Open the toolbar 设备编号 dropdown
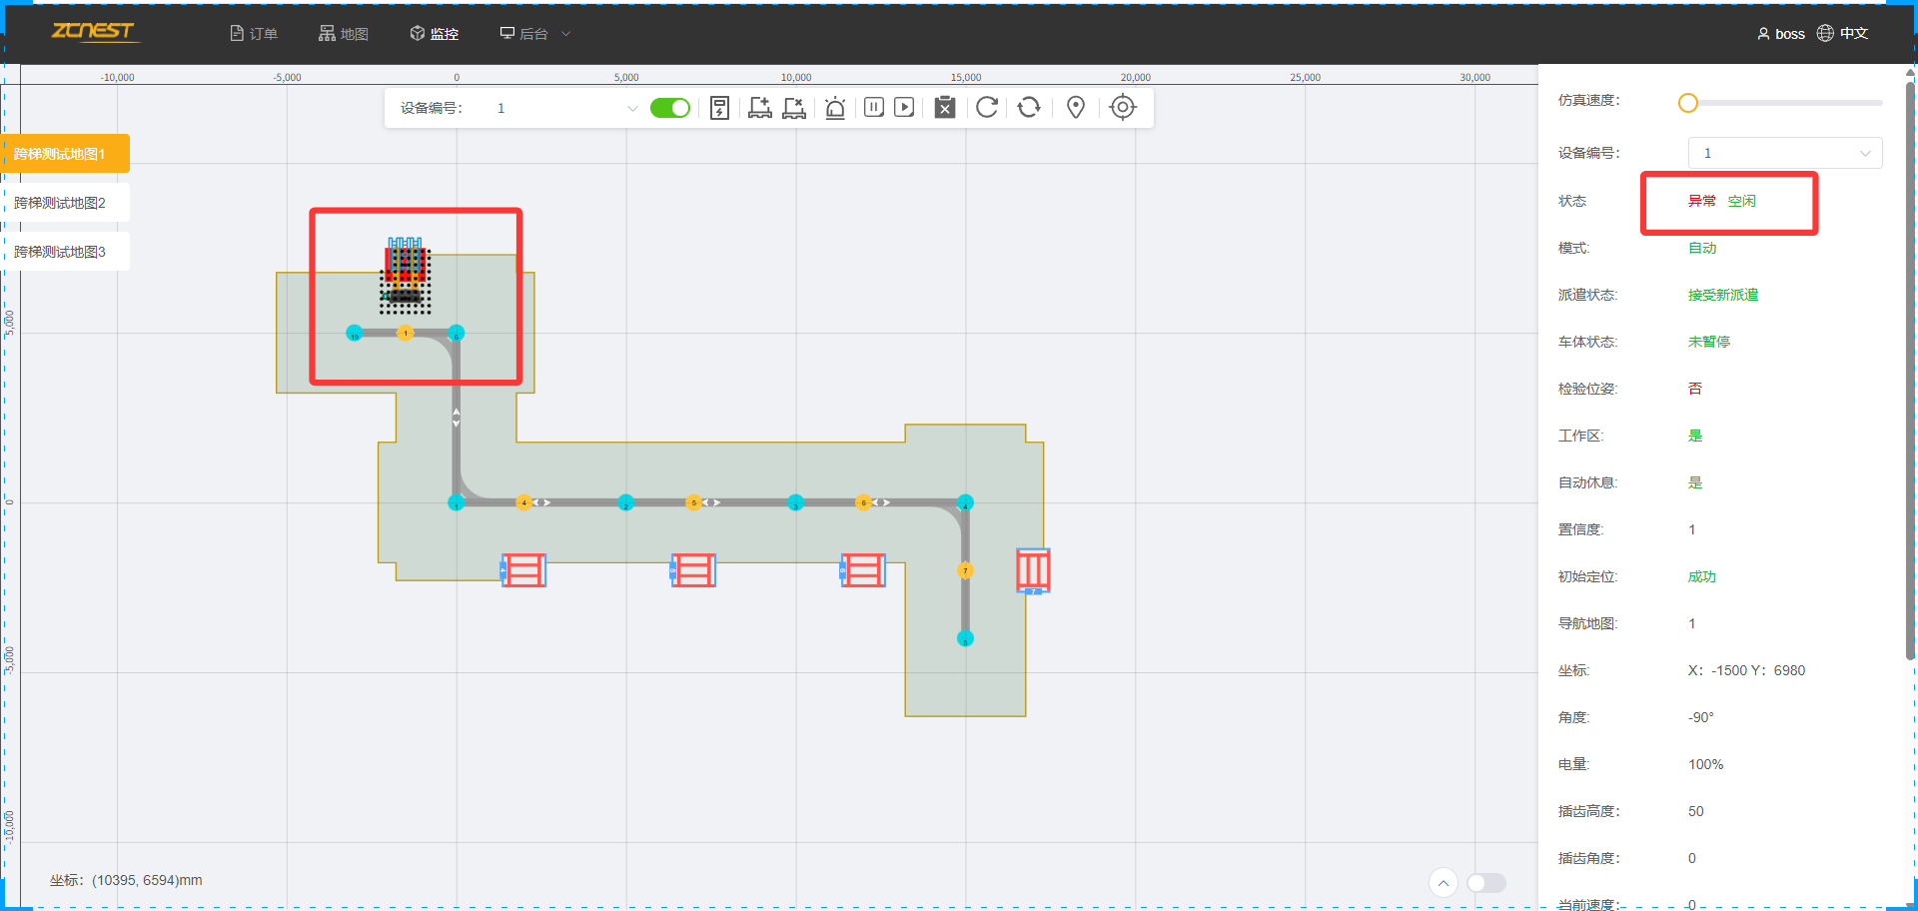1918x911 pixels. (x=564, y=108)
